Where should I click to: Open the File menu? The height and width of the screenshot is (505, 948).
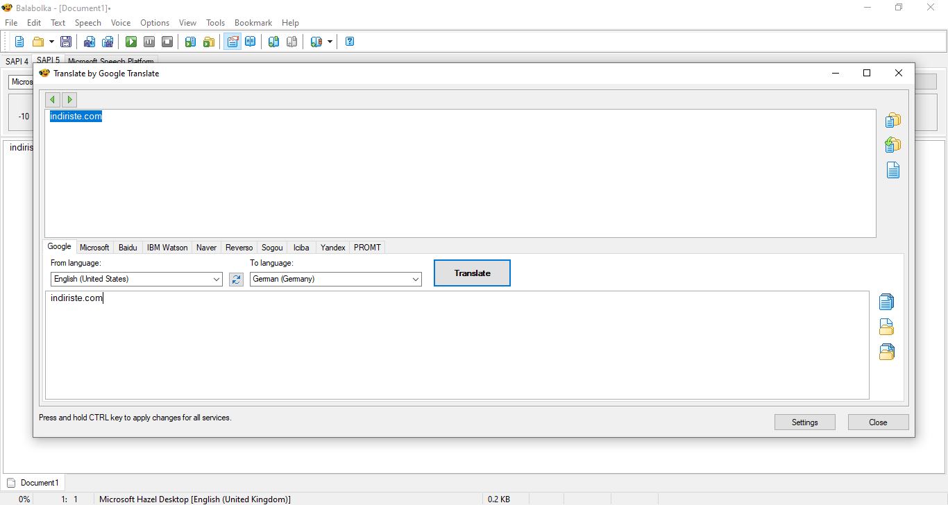pos(11,23)
